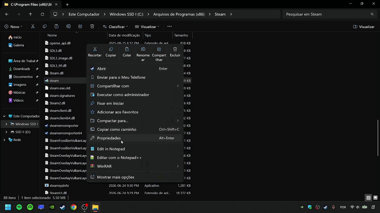The image size is (380, 213).
Task: Expand the Compactar para... submenu
Action: 135,121
